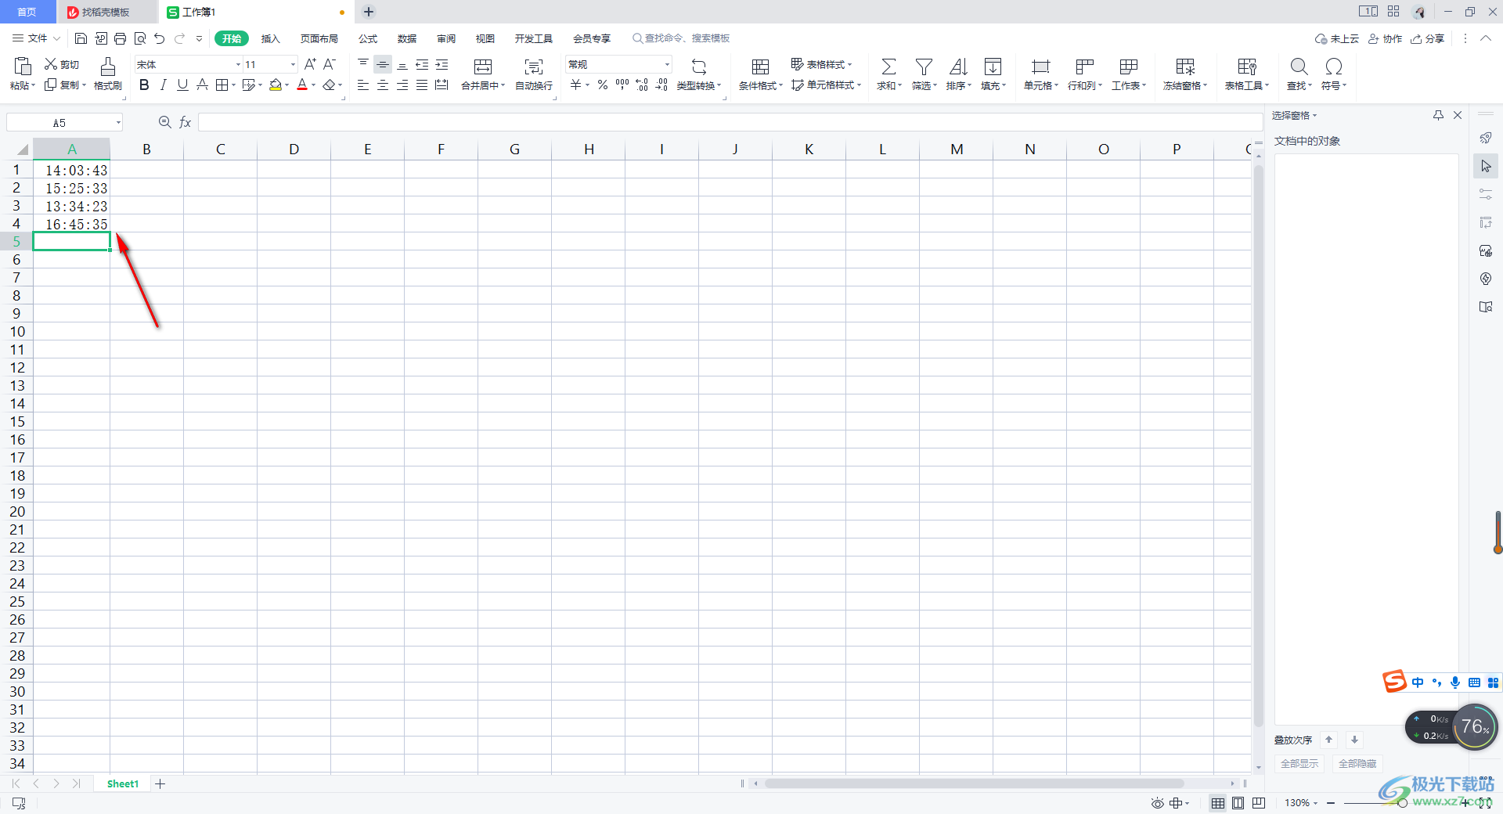Add a new sheet with plus button
The image size is (1503, 814).
(x=160, y=783)
